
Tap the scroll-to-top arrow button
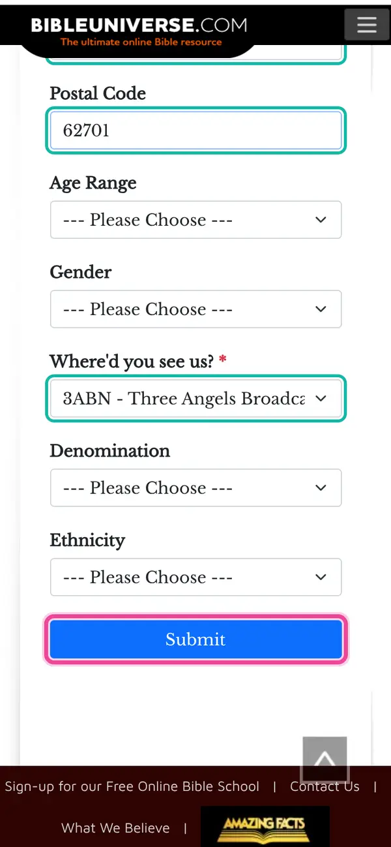click(x=325, y=760)
